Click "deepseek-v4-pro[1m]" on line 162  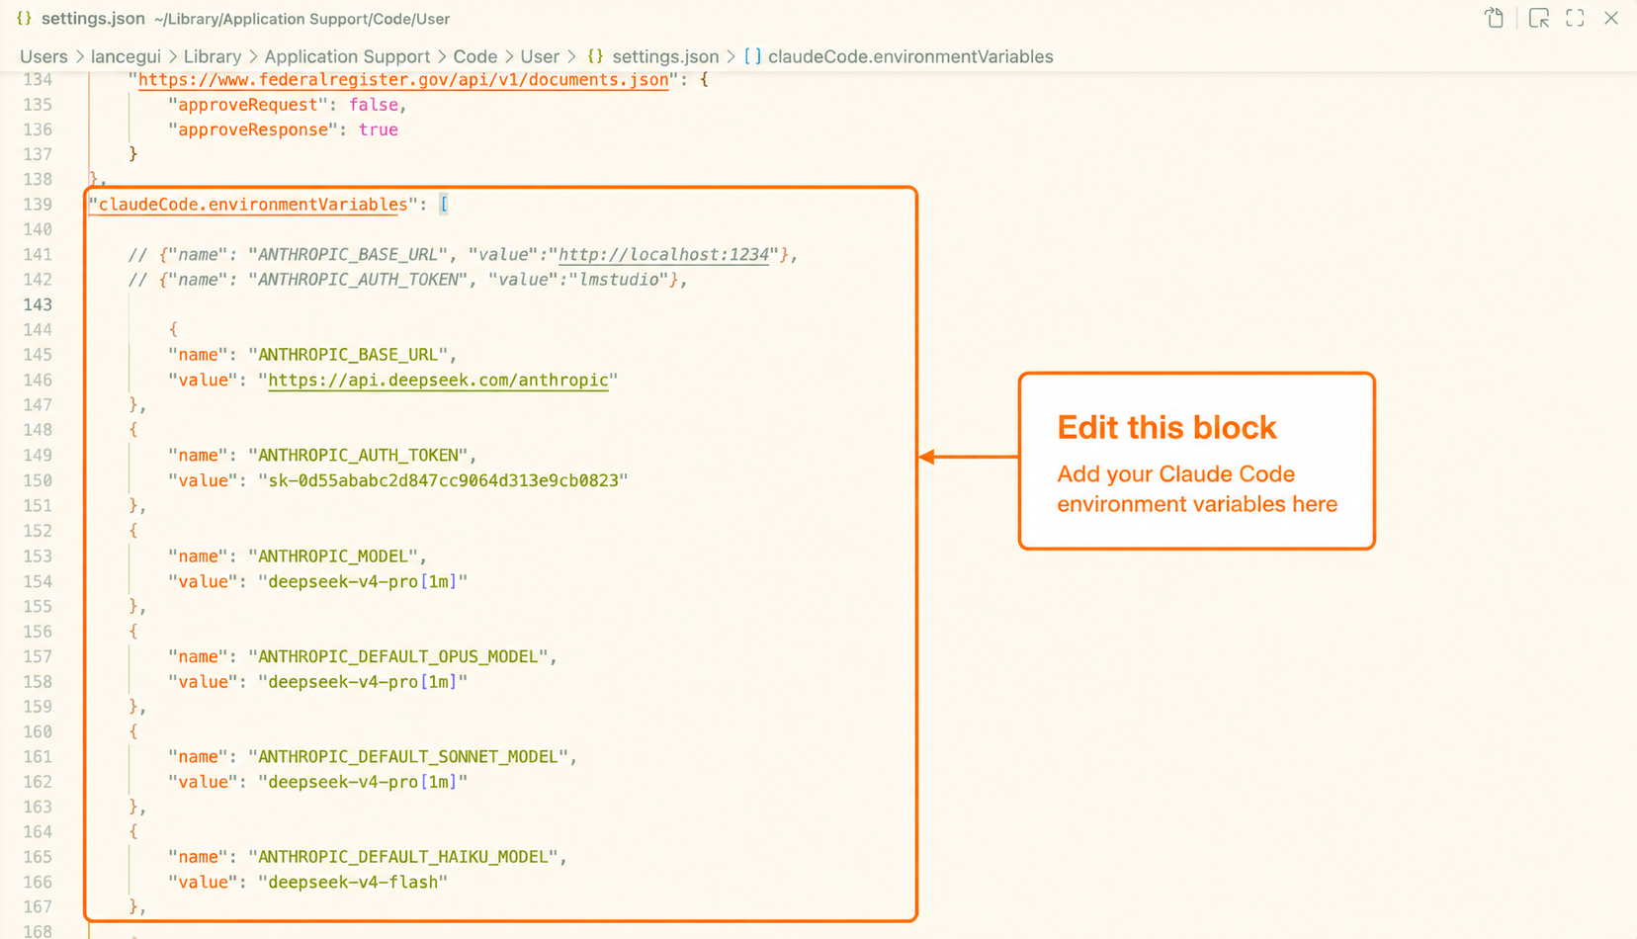[363, 782]
